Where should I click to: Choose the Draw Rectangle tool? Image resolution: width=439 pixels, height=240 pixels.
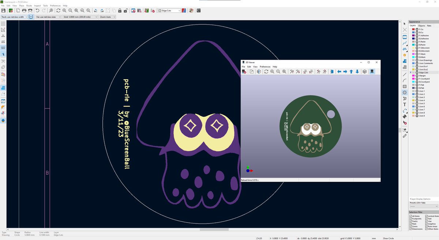coord(405,87)
